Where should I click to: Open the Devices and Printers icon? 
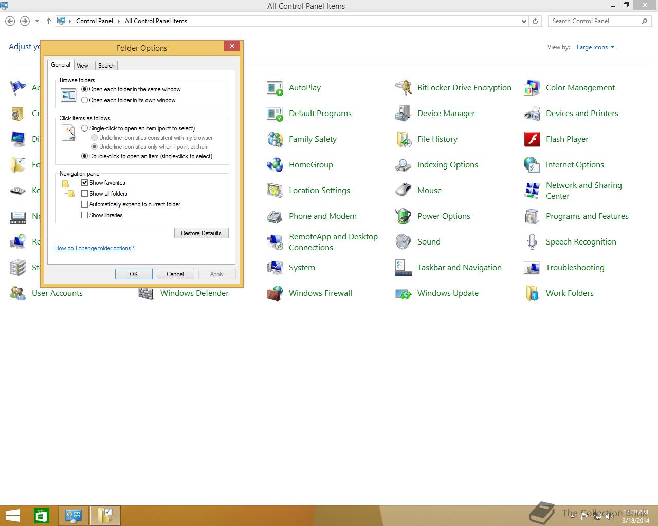(x=532, y=114)
